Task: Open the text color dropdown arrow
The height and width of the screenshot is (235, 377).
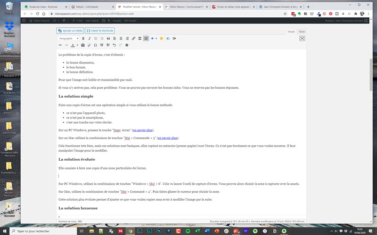Action: (x=77, y=45)
